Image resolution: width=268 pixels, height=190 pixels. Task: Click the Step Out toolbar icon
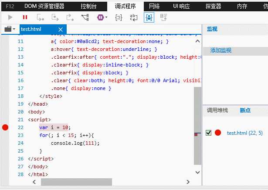(70, 17)
